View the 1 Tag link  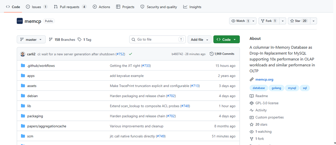(x=85, y=40)
